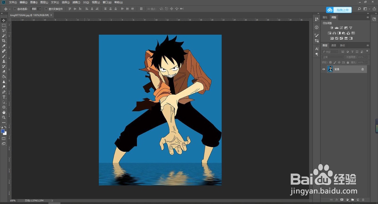378x204 pixels.
Task: Enable the Auto-Select checkbox
Action: tap(15, 9)
